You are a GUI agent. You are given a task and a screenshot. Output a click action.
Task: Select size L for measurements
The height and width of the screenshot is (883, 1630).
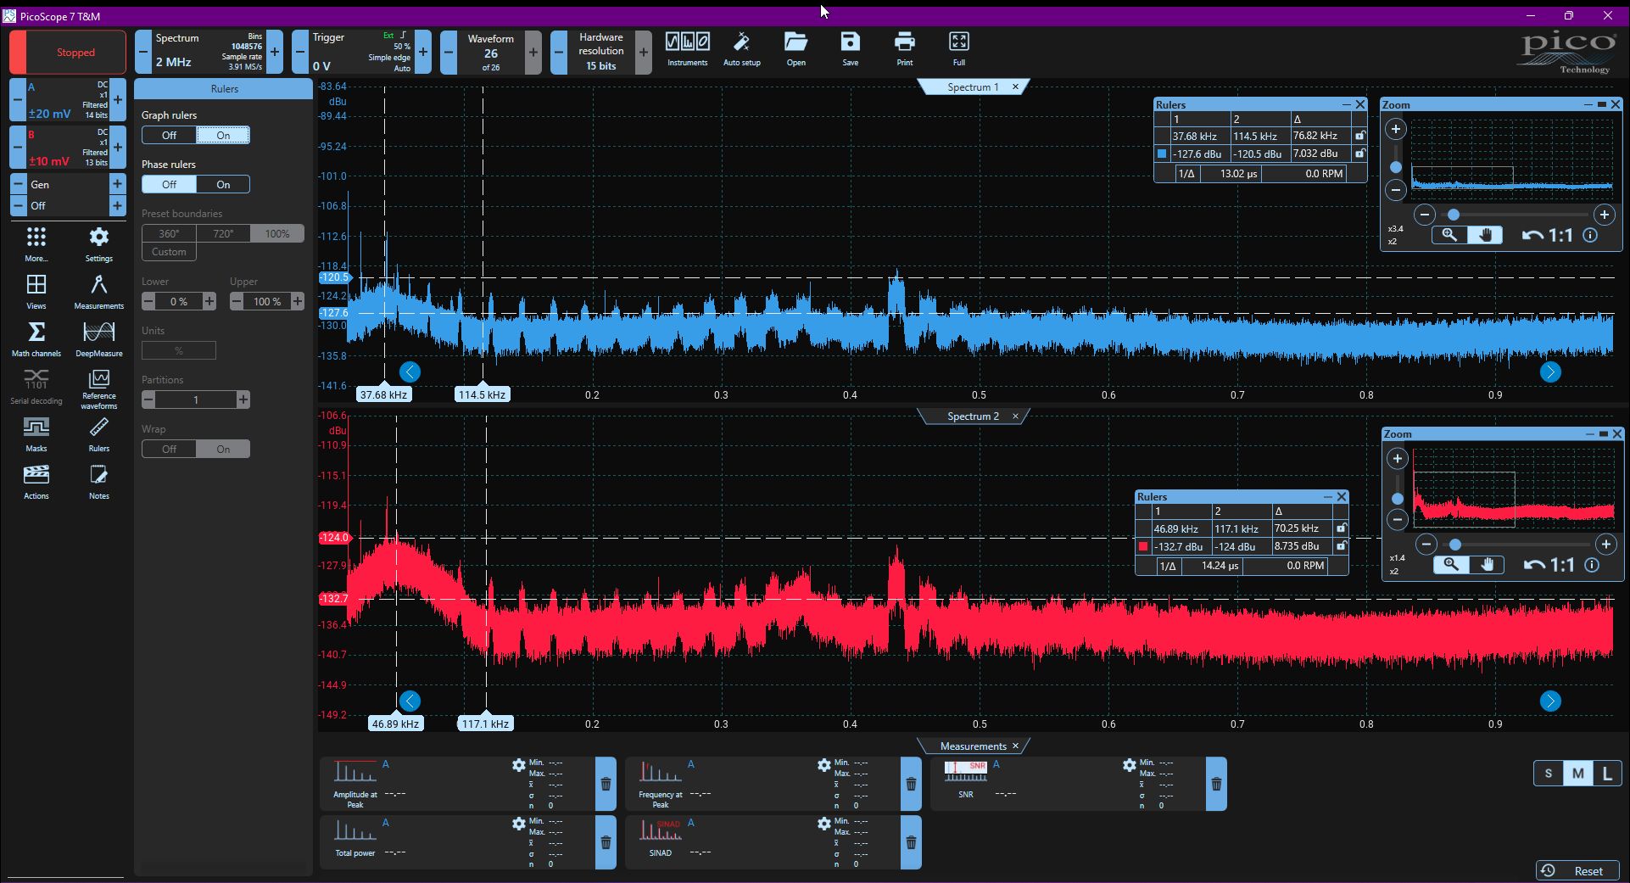point(1606,774)
